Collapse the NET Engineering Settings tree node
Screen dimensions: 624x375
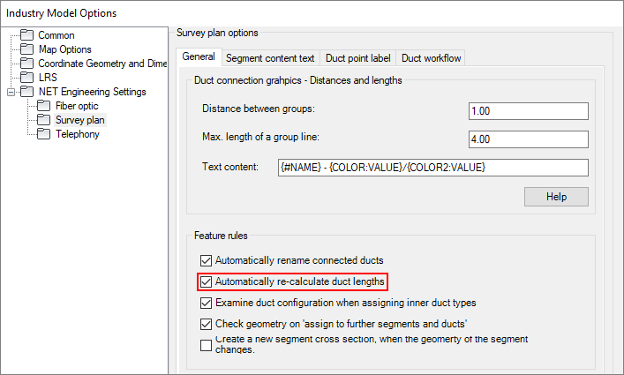click(11, 92)
